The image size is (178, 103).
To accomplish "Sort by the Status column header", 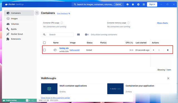I will (x=90, y=43).
